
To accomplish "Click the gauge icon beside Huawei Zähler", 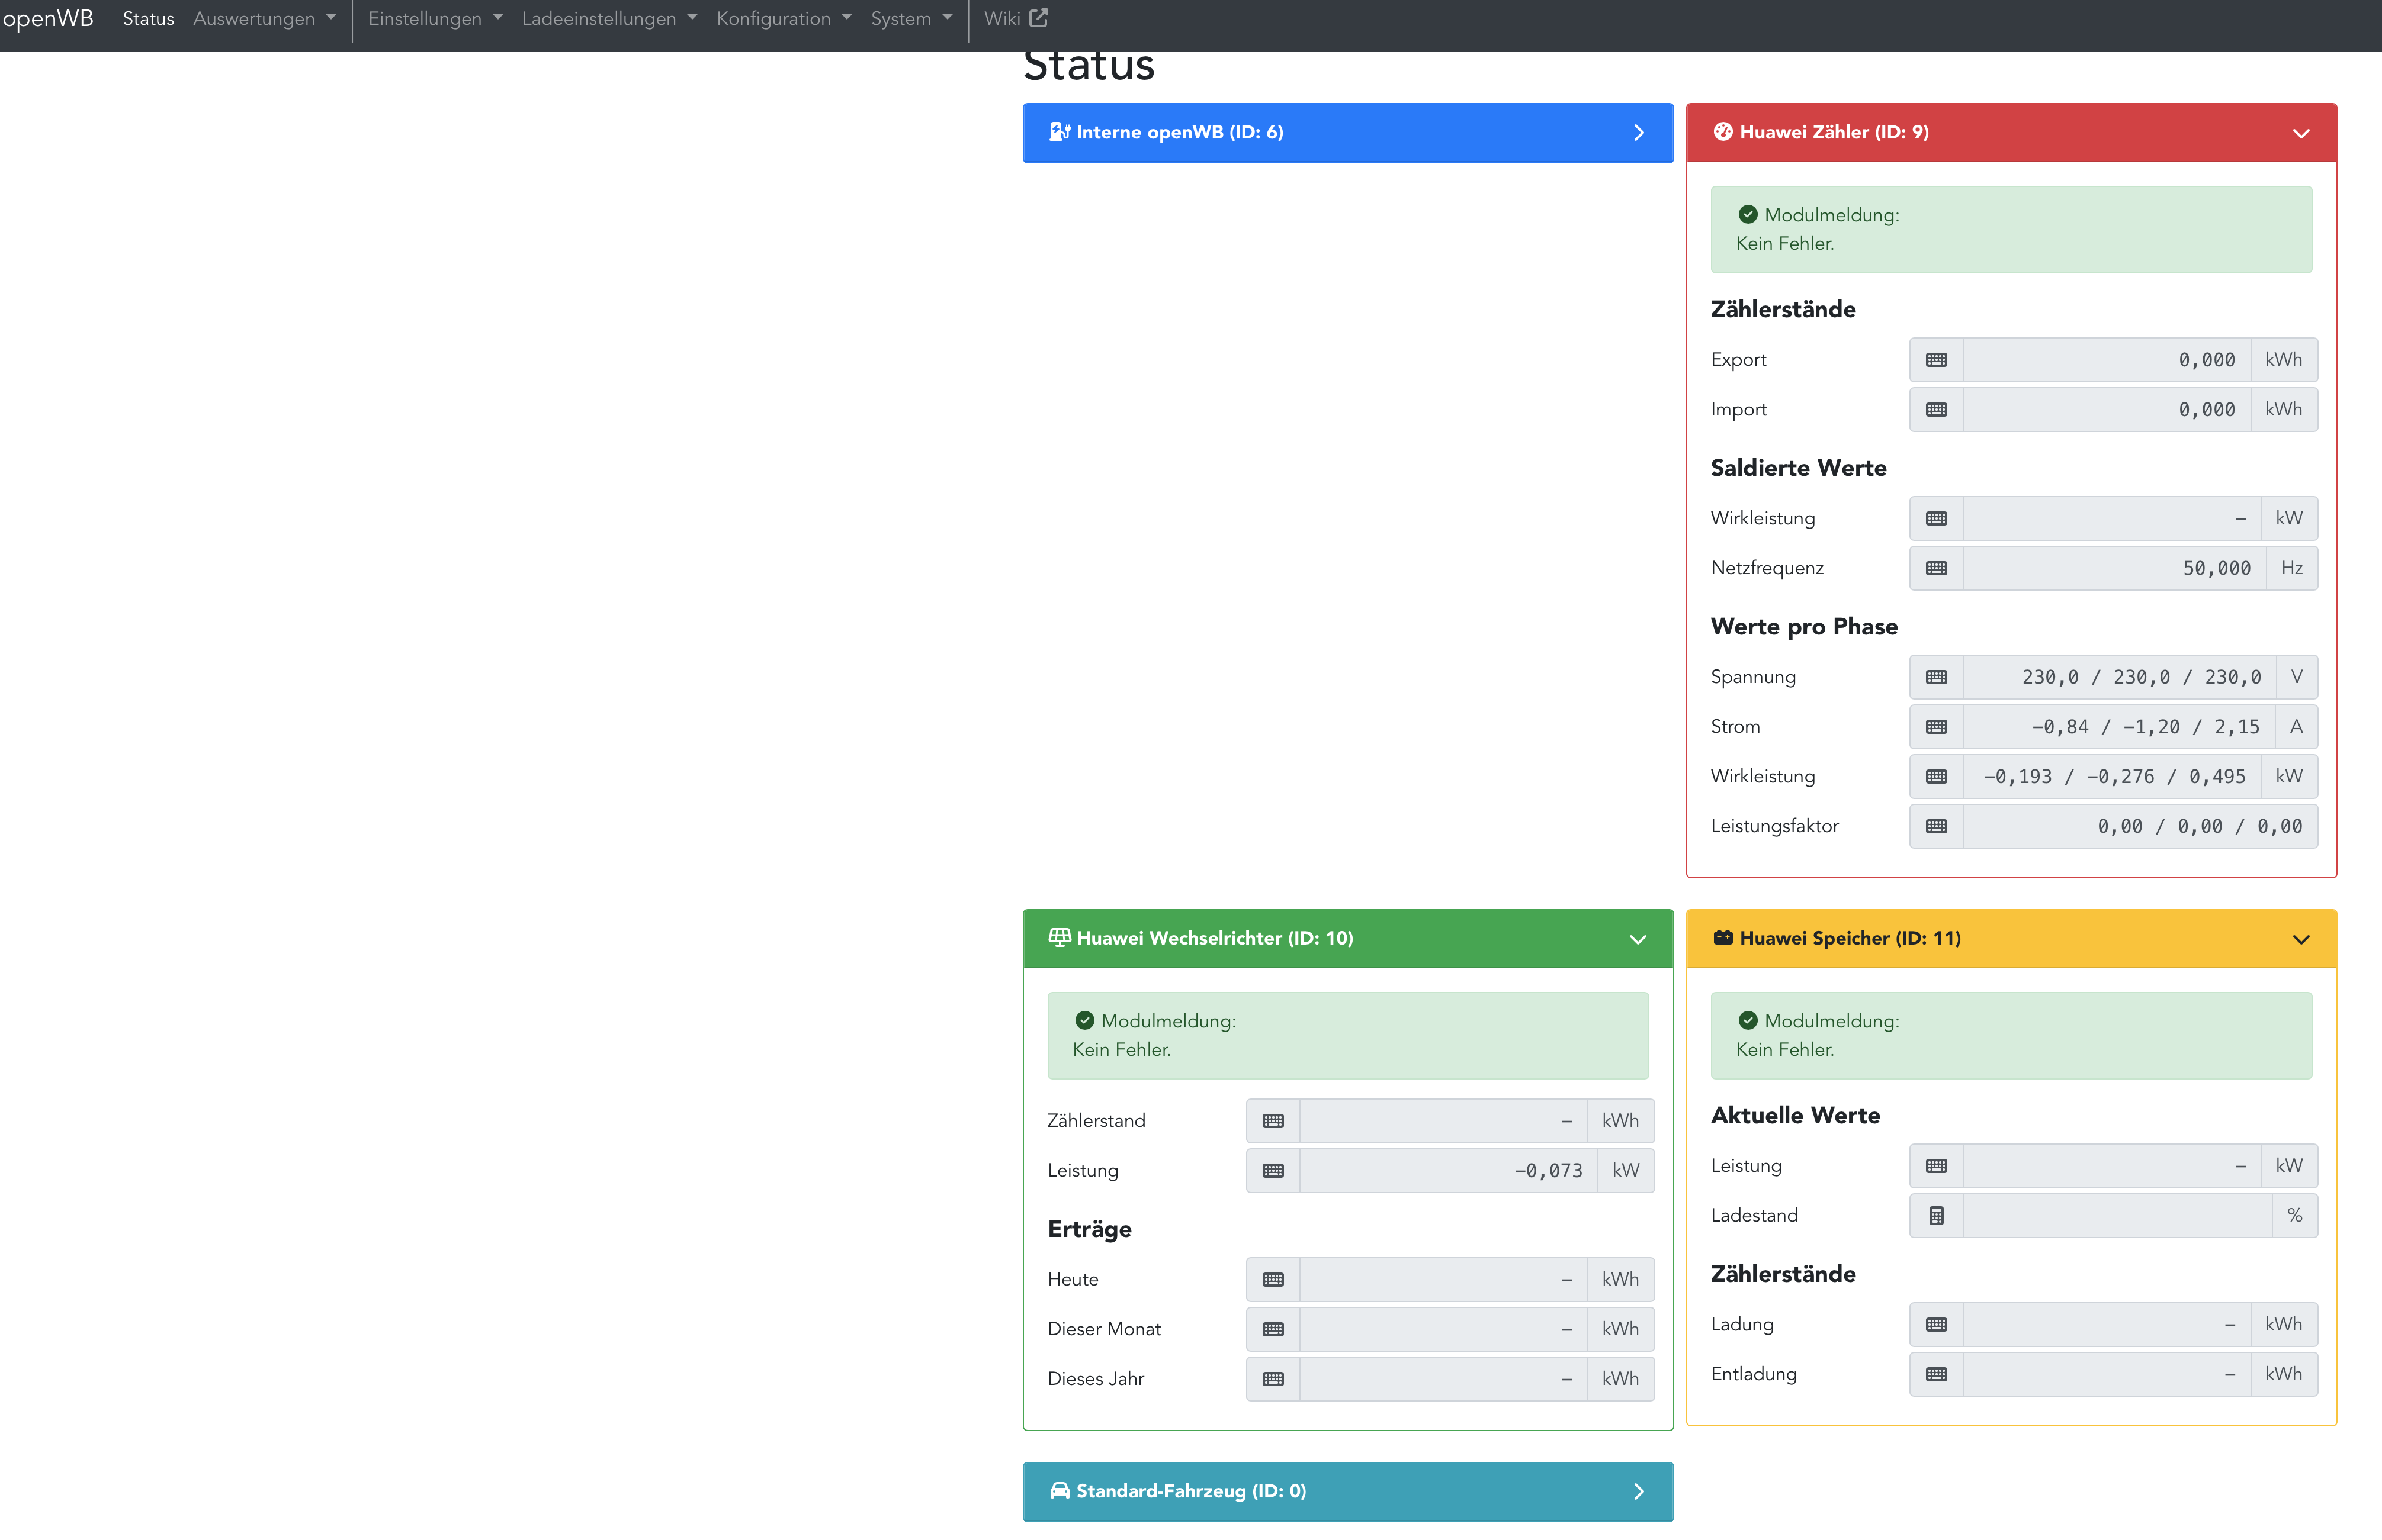I will 1723,132.
